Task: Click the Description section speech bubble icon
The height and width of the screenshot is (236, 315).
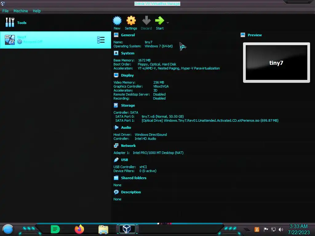Action: coord(116,192)
